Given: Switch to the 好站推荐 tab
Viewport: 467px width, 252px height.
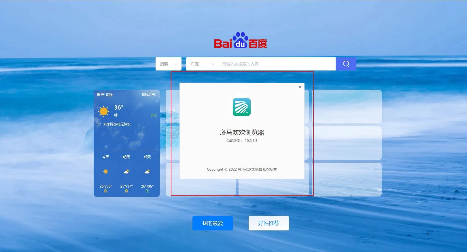Looking at the screenshot, I should pos(269,223).
